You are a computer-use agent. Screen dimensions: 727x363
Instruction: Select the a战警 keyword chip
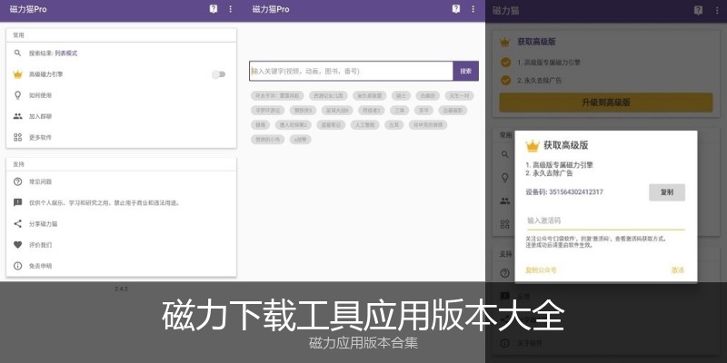tap(301, 139)
